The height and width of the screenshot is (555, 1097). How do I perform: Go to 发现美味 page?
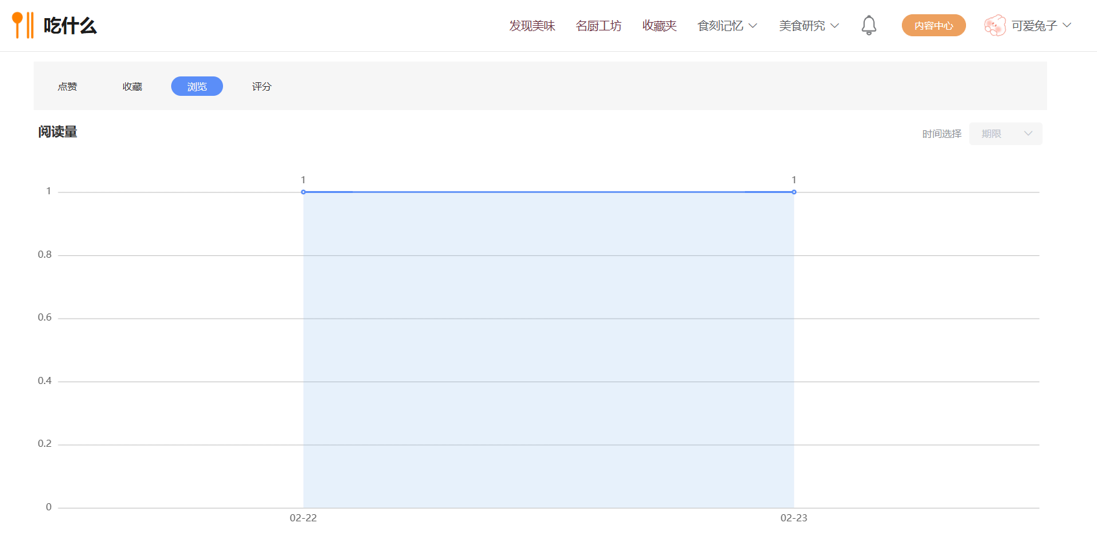point(532,26)
